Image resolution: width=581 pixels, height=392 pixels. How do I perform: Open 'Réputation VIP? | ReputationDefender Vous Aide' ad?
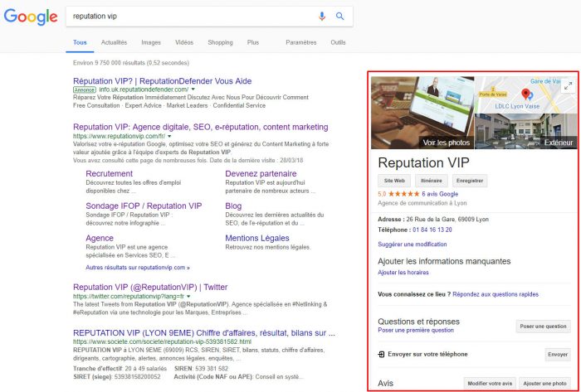(x=163, y=81)
